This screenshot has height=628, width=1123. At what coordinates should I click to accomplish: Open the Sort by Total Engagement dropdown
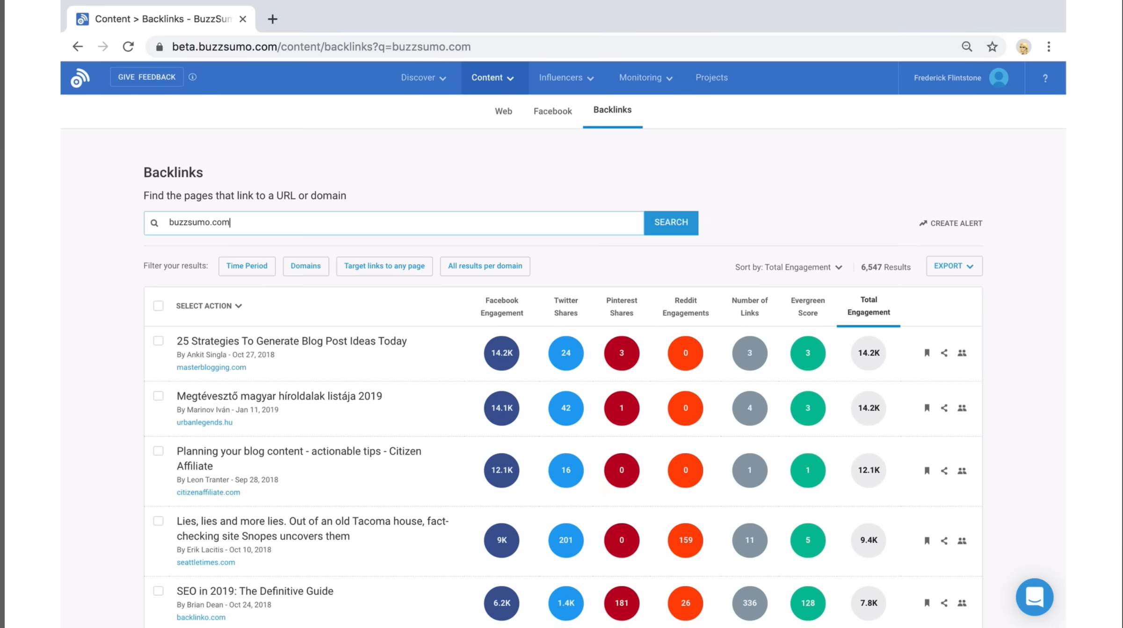tap(789, 267)
